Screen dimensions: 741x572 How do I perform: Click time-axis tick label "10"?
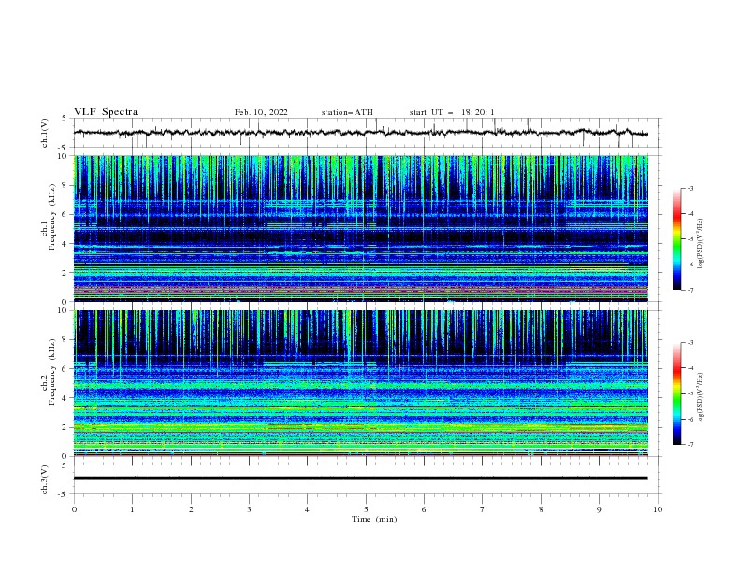(658, 509)
